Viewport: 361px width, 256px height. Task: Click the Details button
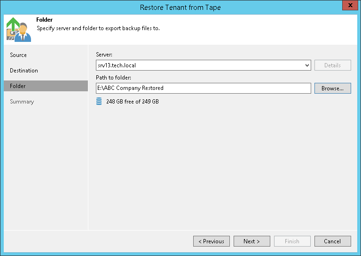[332, 65]
